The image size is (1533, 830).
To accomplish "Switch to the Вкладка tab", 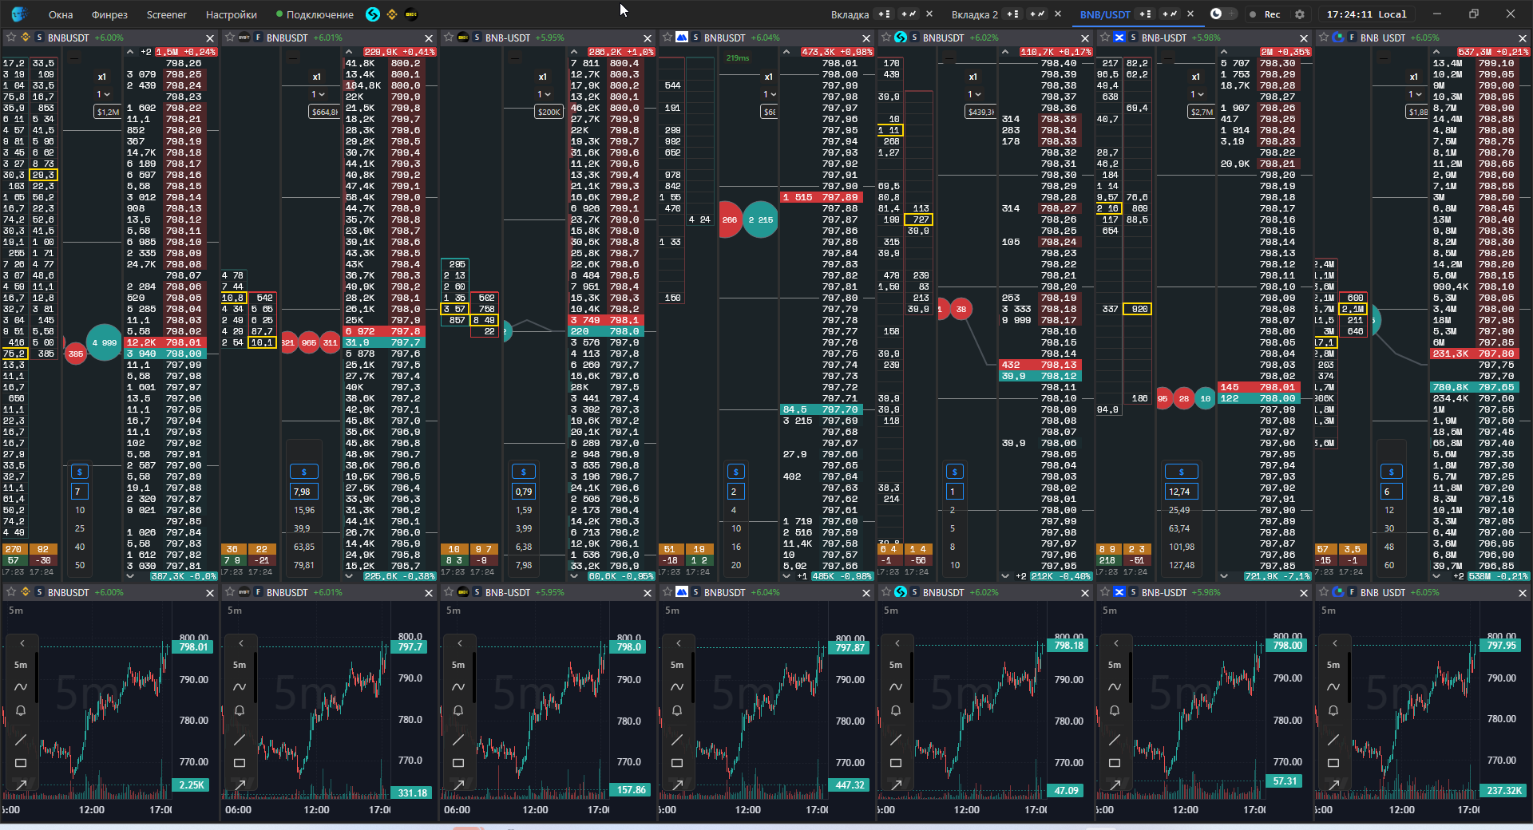I will click(850, 14).
